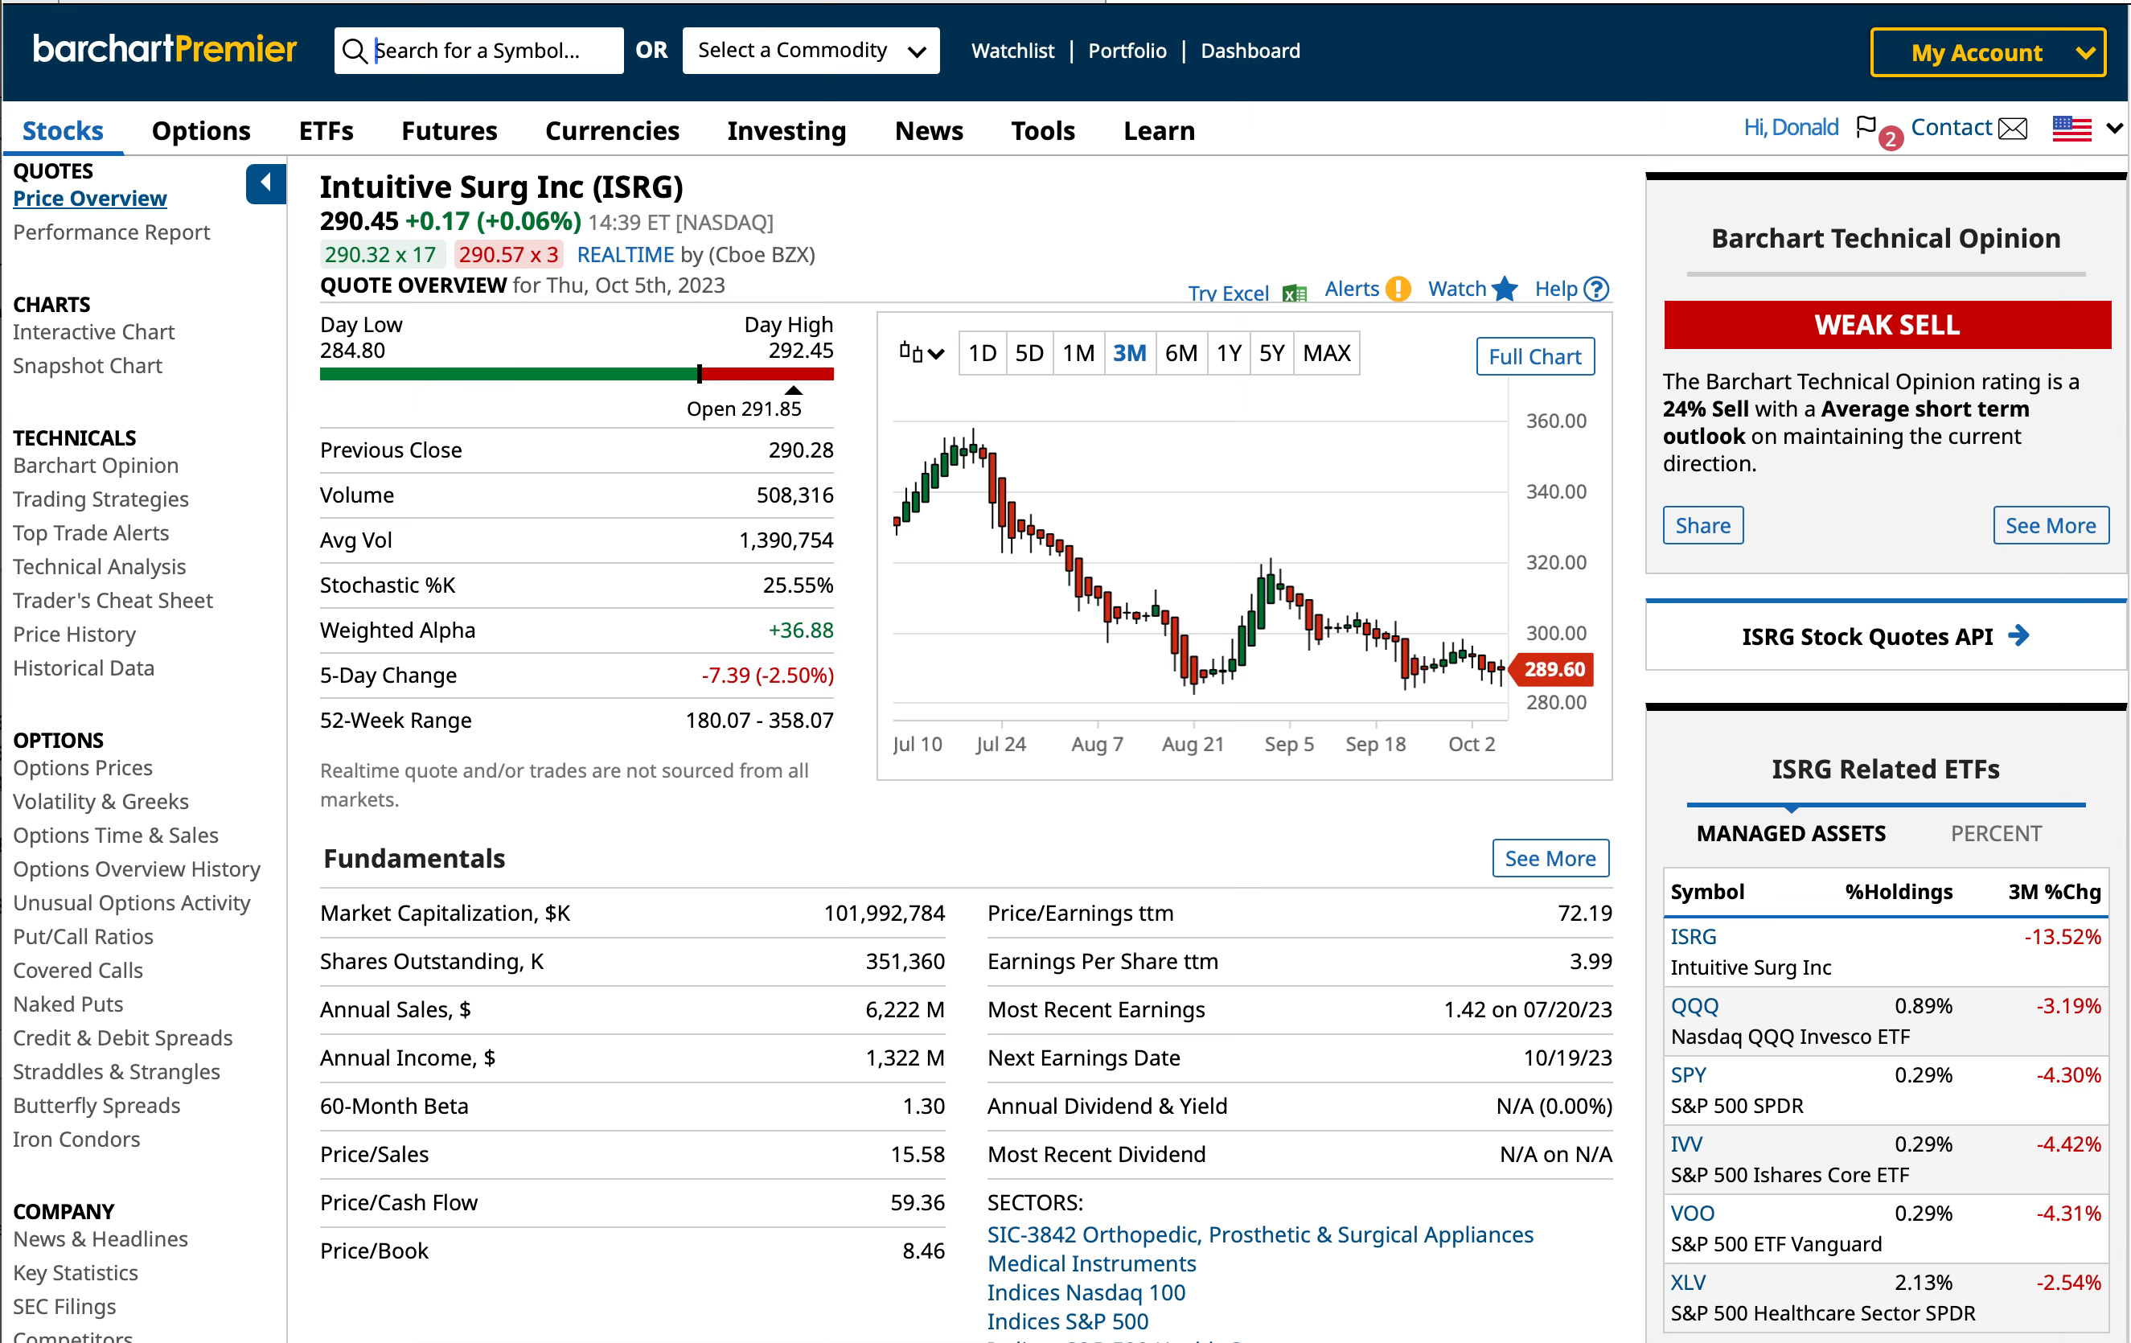Collapse the left sidebar arrow
The width and height of the screenshot is (2131, 1343).
coord(265,184)
